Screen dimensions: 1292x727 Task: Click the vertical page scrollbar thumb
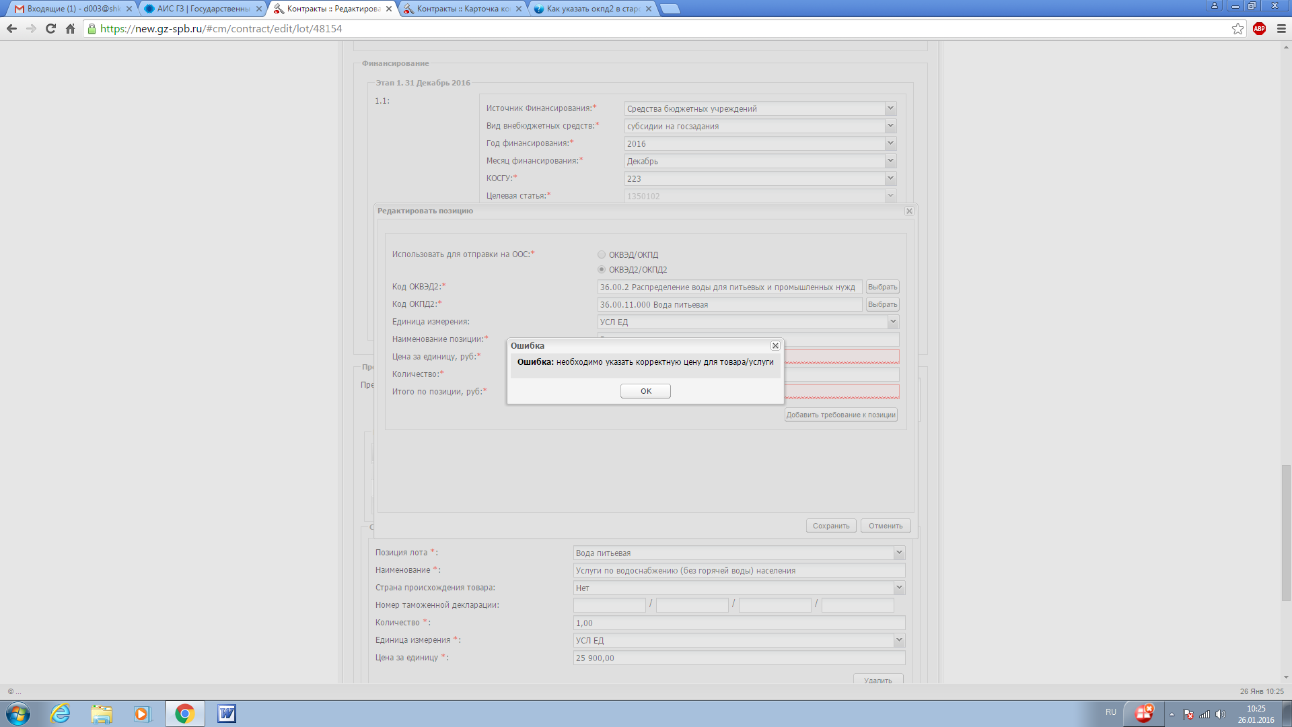click(1286, 532)
